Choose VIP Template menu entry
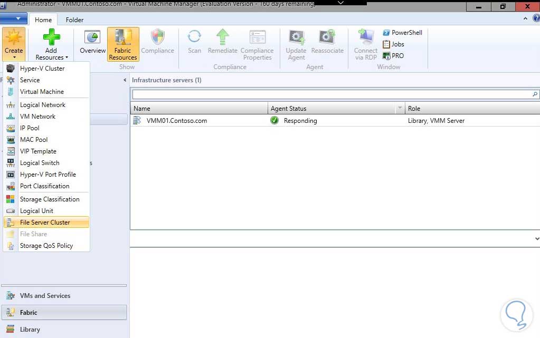Screen dimensions: 540x338 click(x=46, y=151)
